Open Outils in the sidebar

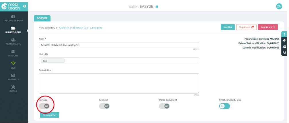[13, 89]
